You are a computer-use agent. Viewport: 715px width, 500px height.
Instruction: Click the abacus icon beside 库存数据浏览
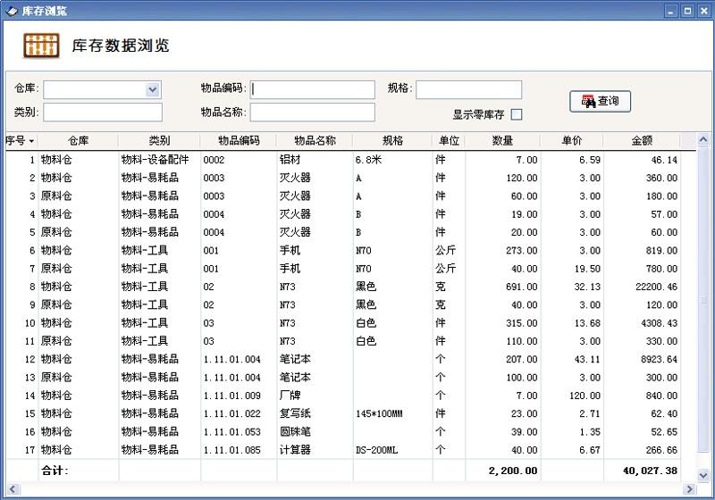[41, 46]
